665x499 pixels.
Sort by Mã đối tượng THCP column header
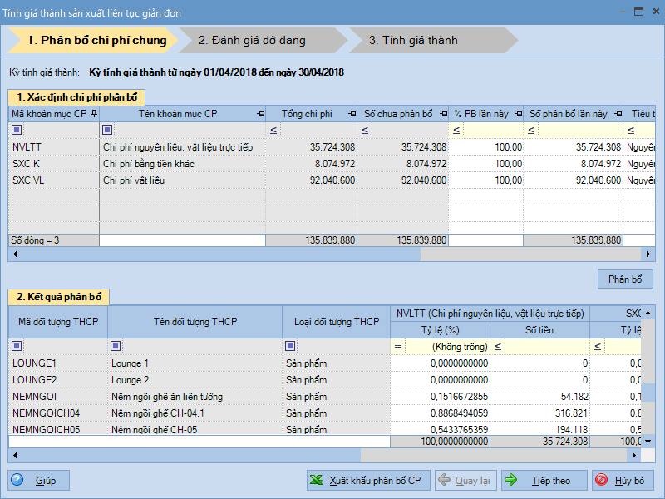coord(58,322)
